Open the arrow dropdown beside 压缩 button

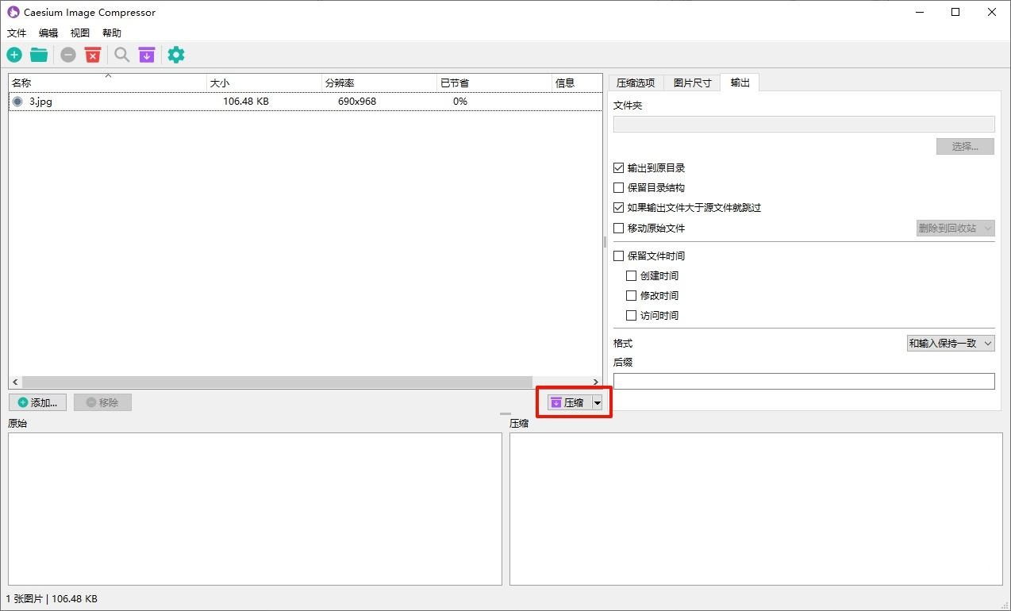pyautogui.click(x=598, y=403)
